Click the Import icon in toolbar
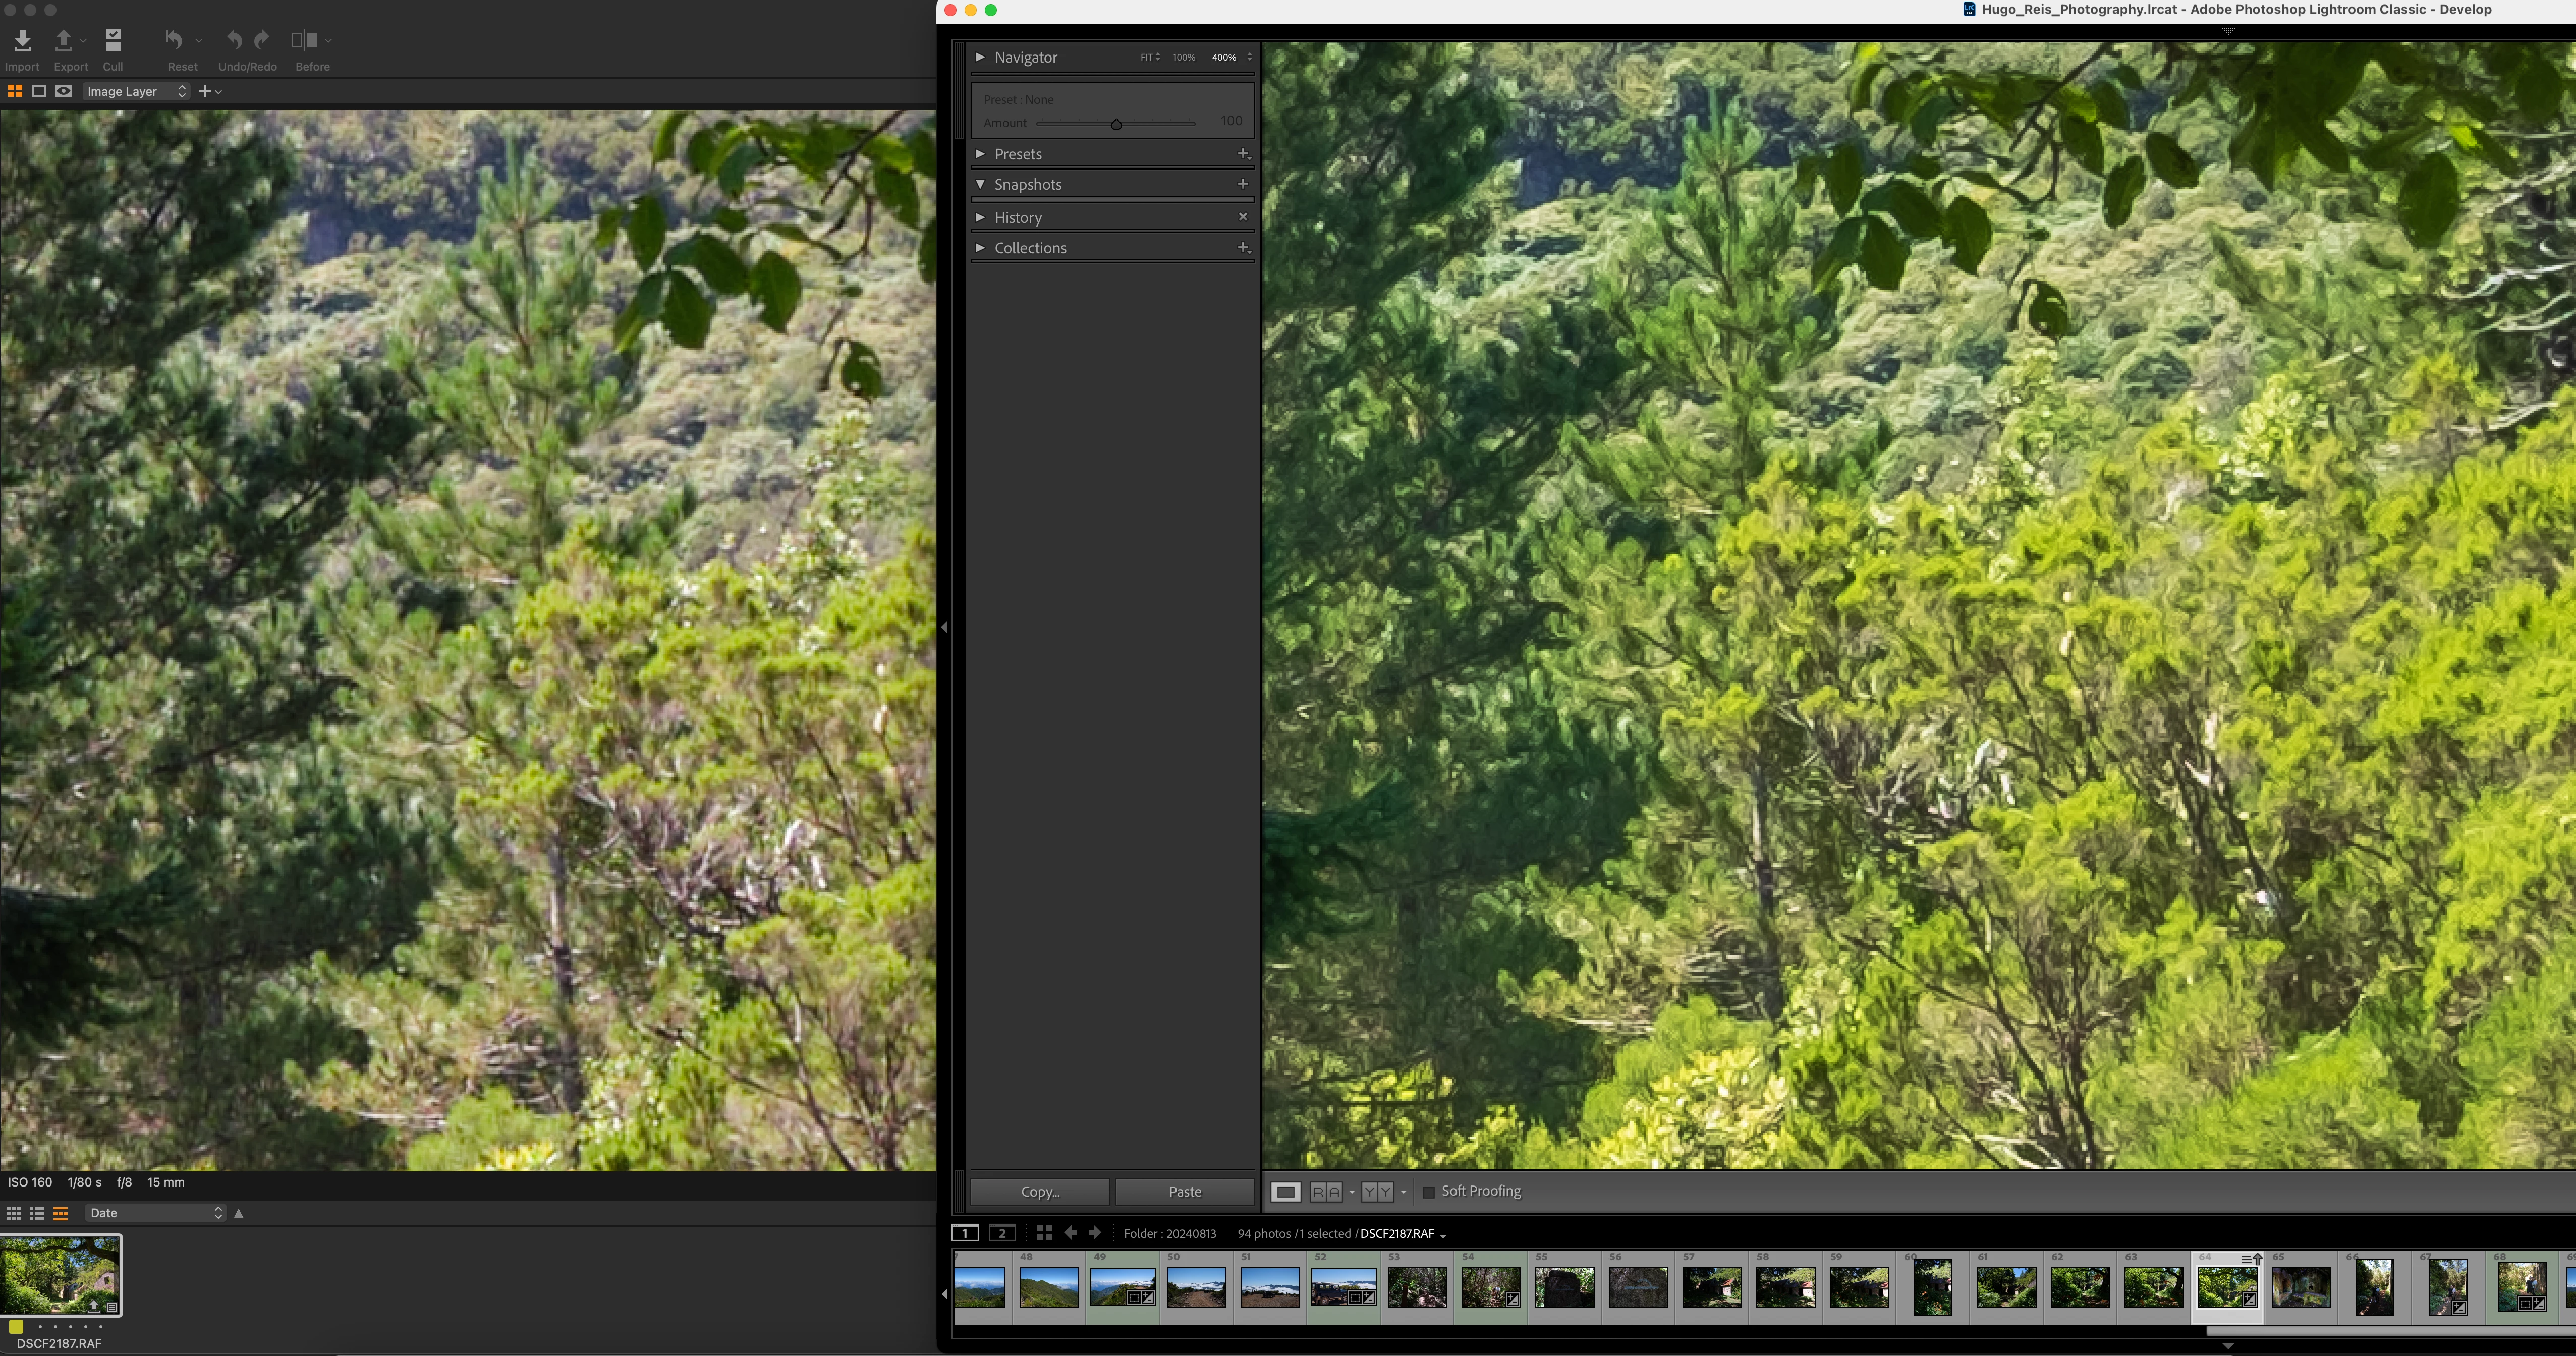Viewport: 2576px width, 1356px height. [22, 41]
